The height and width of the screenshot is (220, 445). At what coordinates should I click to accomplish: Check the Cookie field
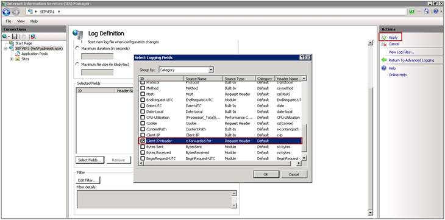(x=143, y=124)
